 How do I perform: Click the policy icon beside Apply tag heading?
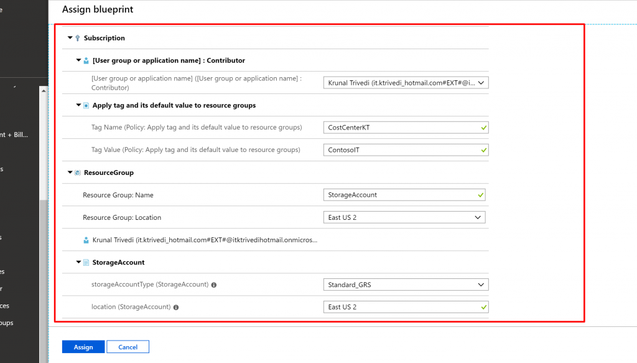(x=86, y=105)
